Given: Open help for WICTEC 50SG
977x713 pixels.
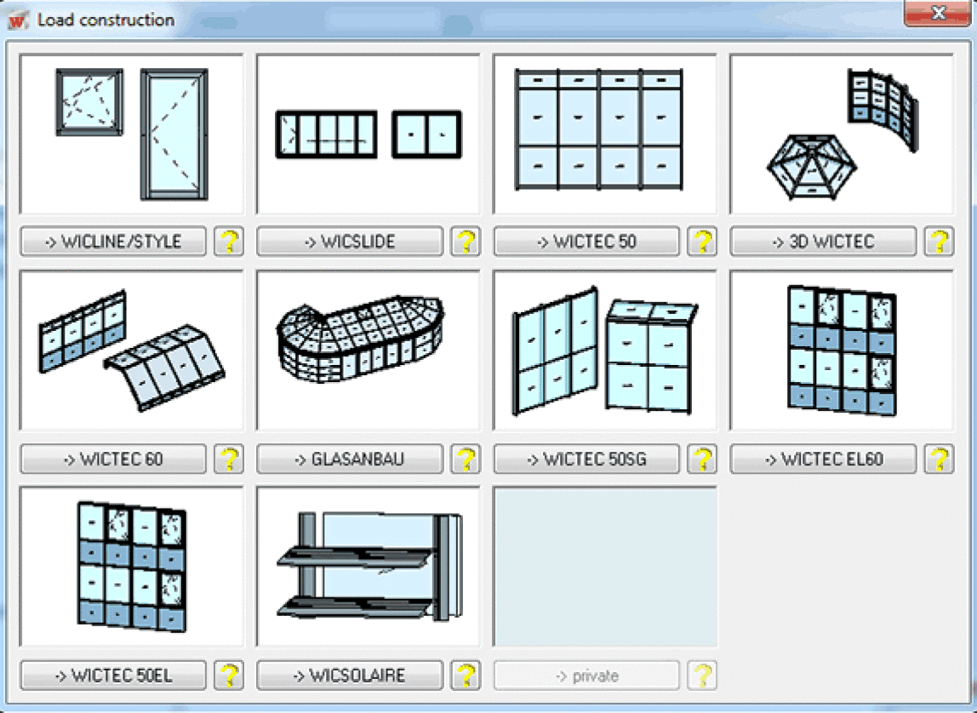Looking at the screenshot, I should pyautogui.click(x=702, y=459).
